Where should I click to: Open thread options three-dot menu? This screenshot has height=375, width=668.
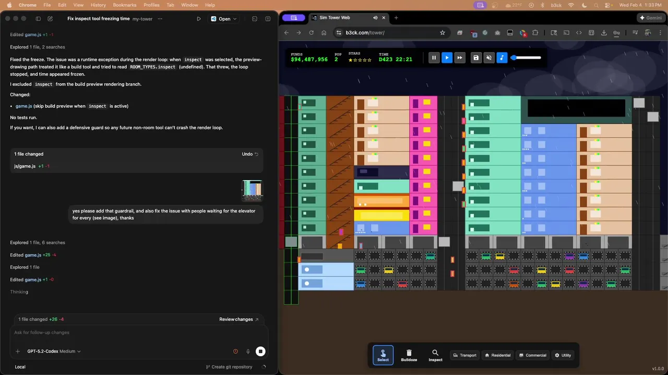160,19
